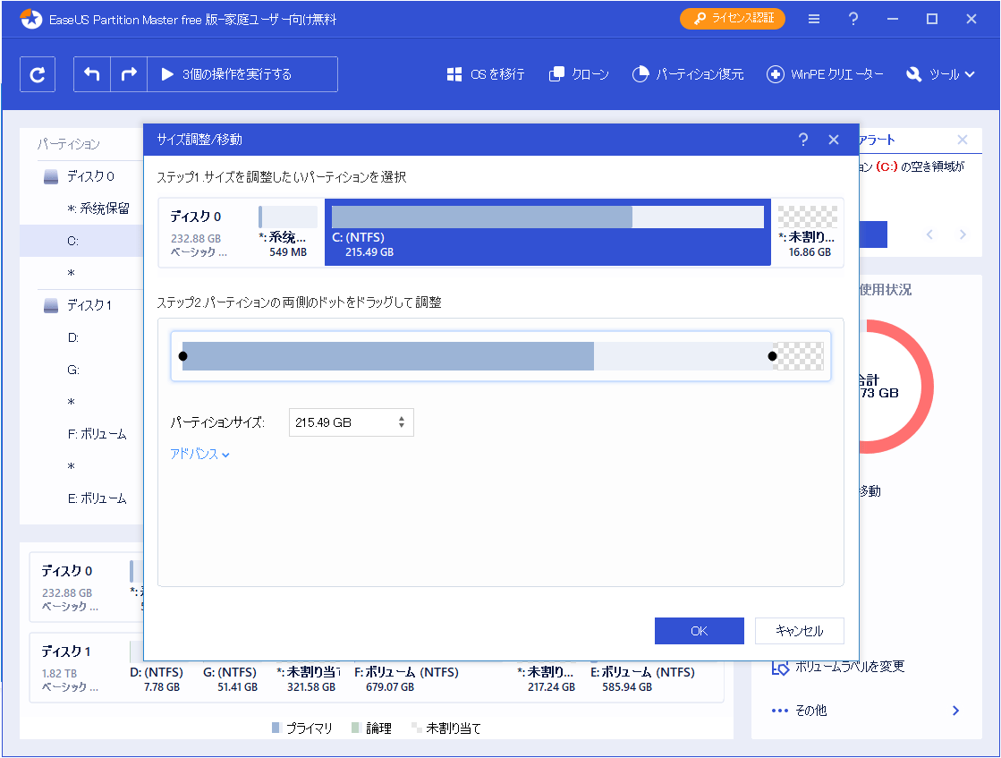Screen dimensions: 1001x758
Task: Execute the 3 pending operations
Action: (242, 74)
